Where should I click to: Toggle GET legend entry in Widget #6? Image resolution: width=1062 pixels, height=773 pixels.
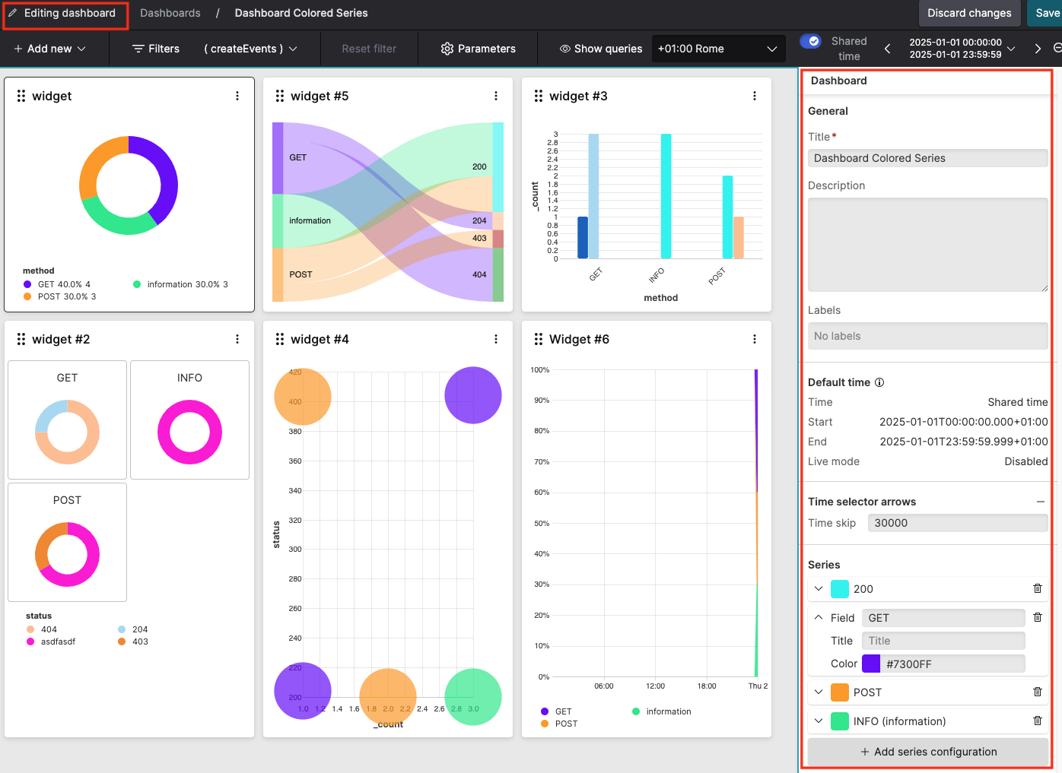tap(556, 711)
